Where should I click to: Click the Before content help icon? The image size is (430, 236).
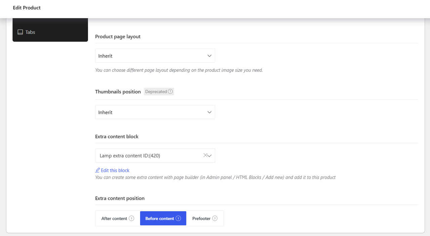pyautogui.click(x=178, y=218)
